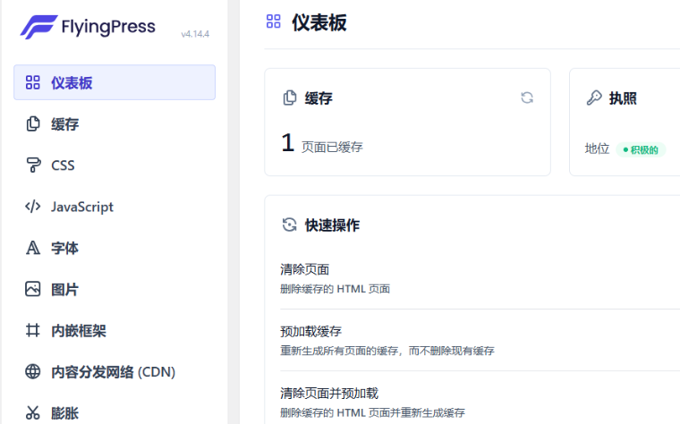Click the 快速操作 section heading
The height and width of the screenshot is (424, 680).
[333, 225]
